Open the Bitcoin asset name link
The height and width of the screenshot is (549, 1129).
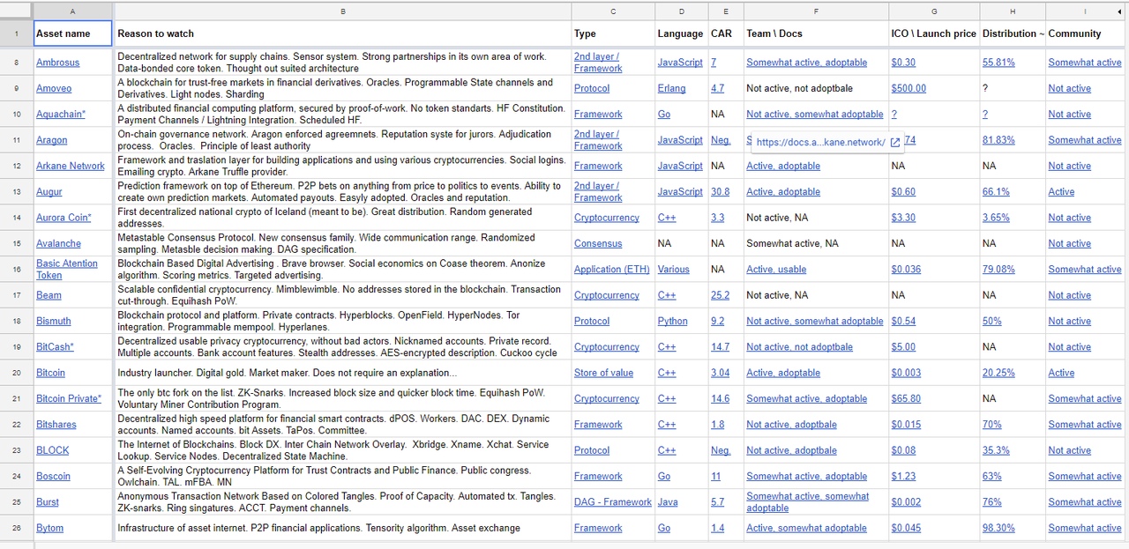[50, 373]
